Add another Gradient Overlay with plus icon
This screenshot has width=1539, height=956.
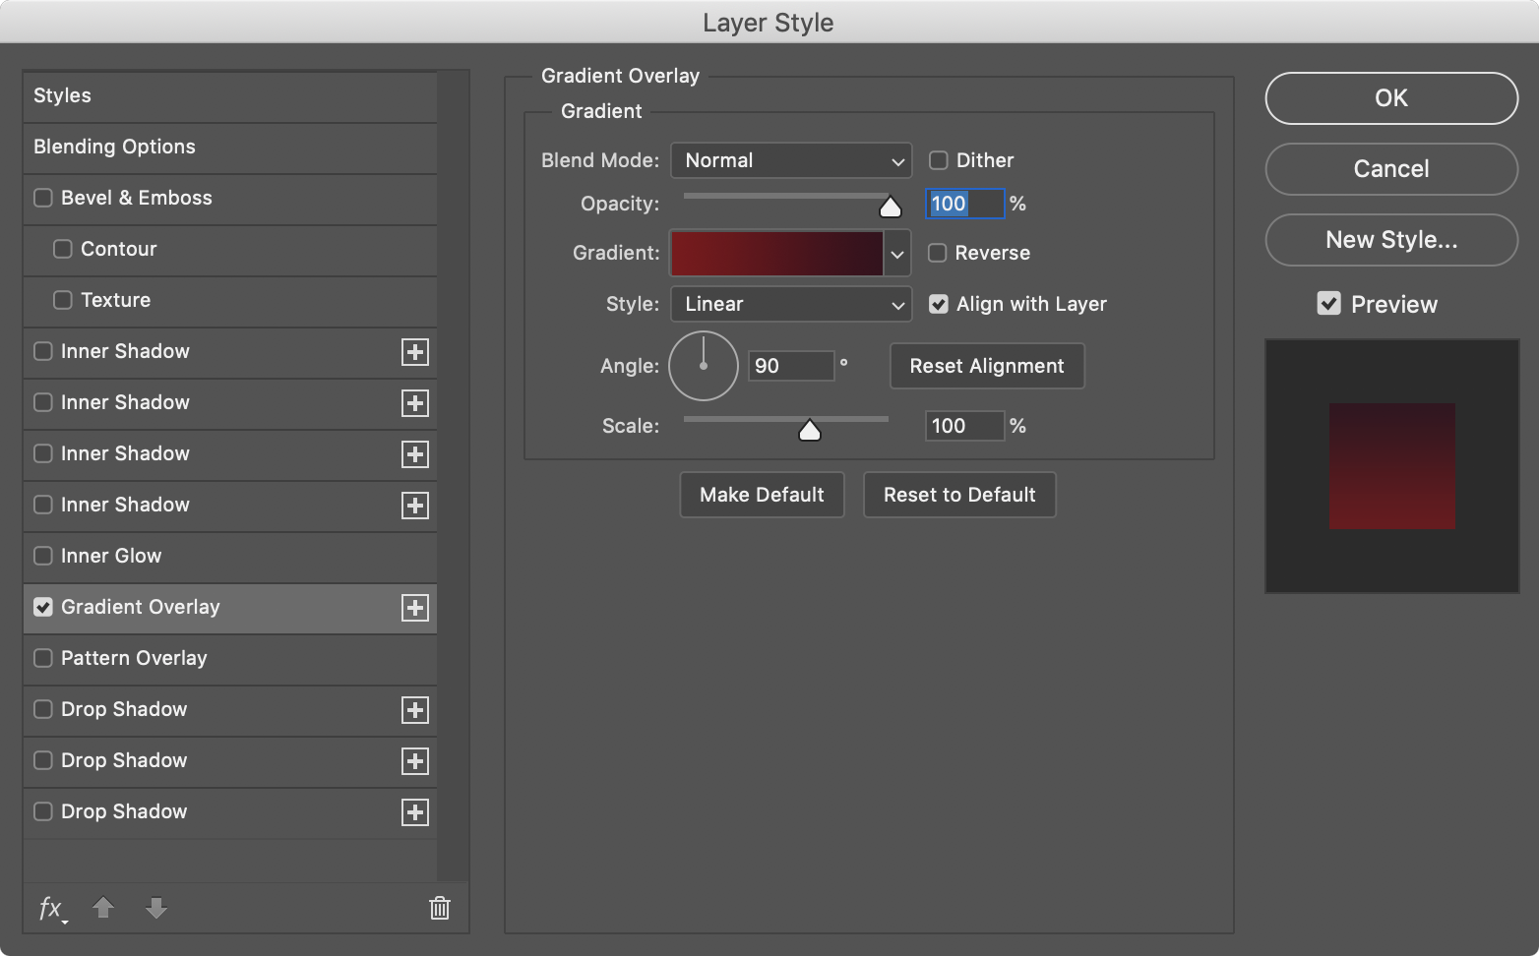click(x=415, y=608)
